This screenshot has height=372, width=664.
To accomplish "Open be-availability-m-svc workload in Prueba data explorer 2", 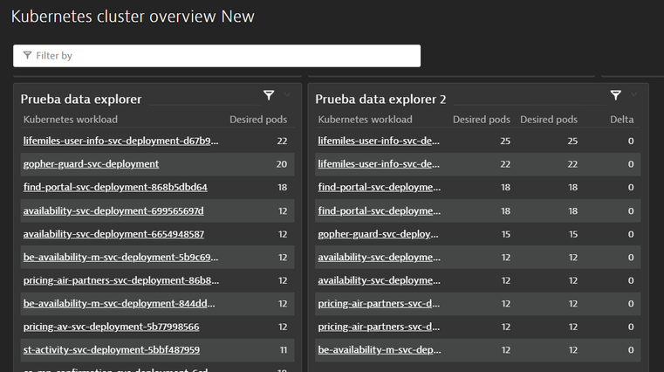I will 379,350.
